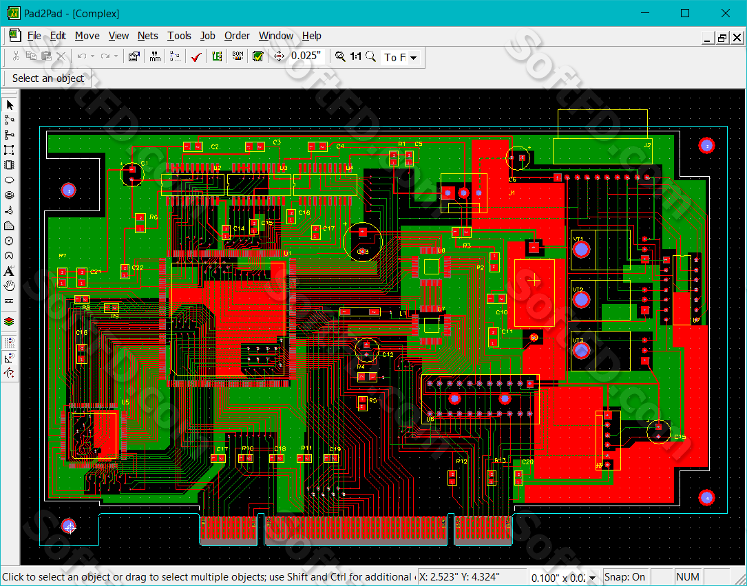Click the document icon left of File
The height and width of the screenshot is (586, 747).
[x=14, y=36]
